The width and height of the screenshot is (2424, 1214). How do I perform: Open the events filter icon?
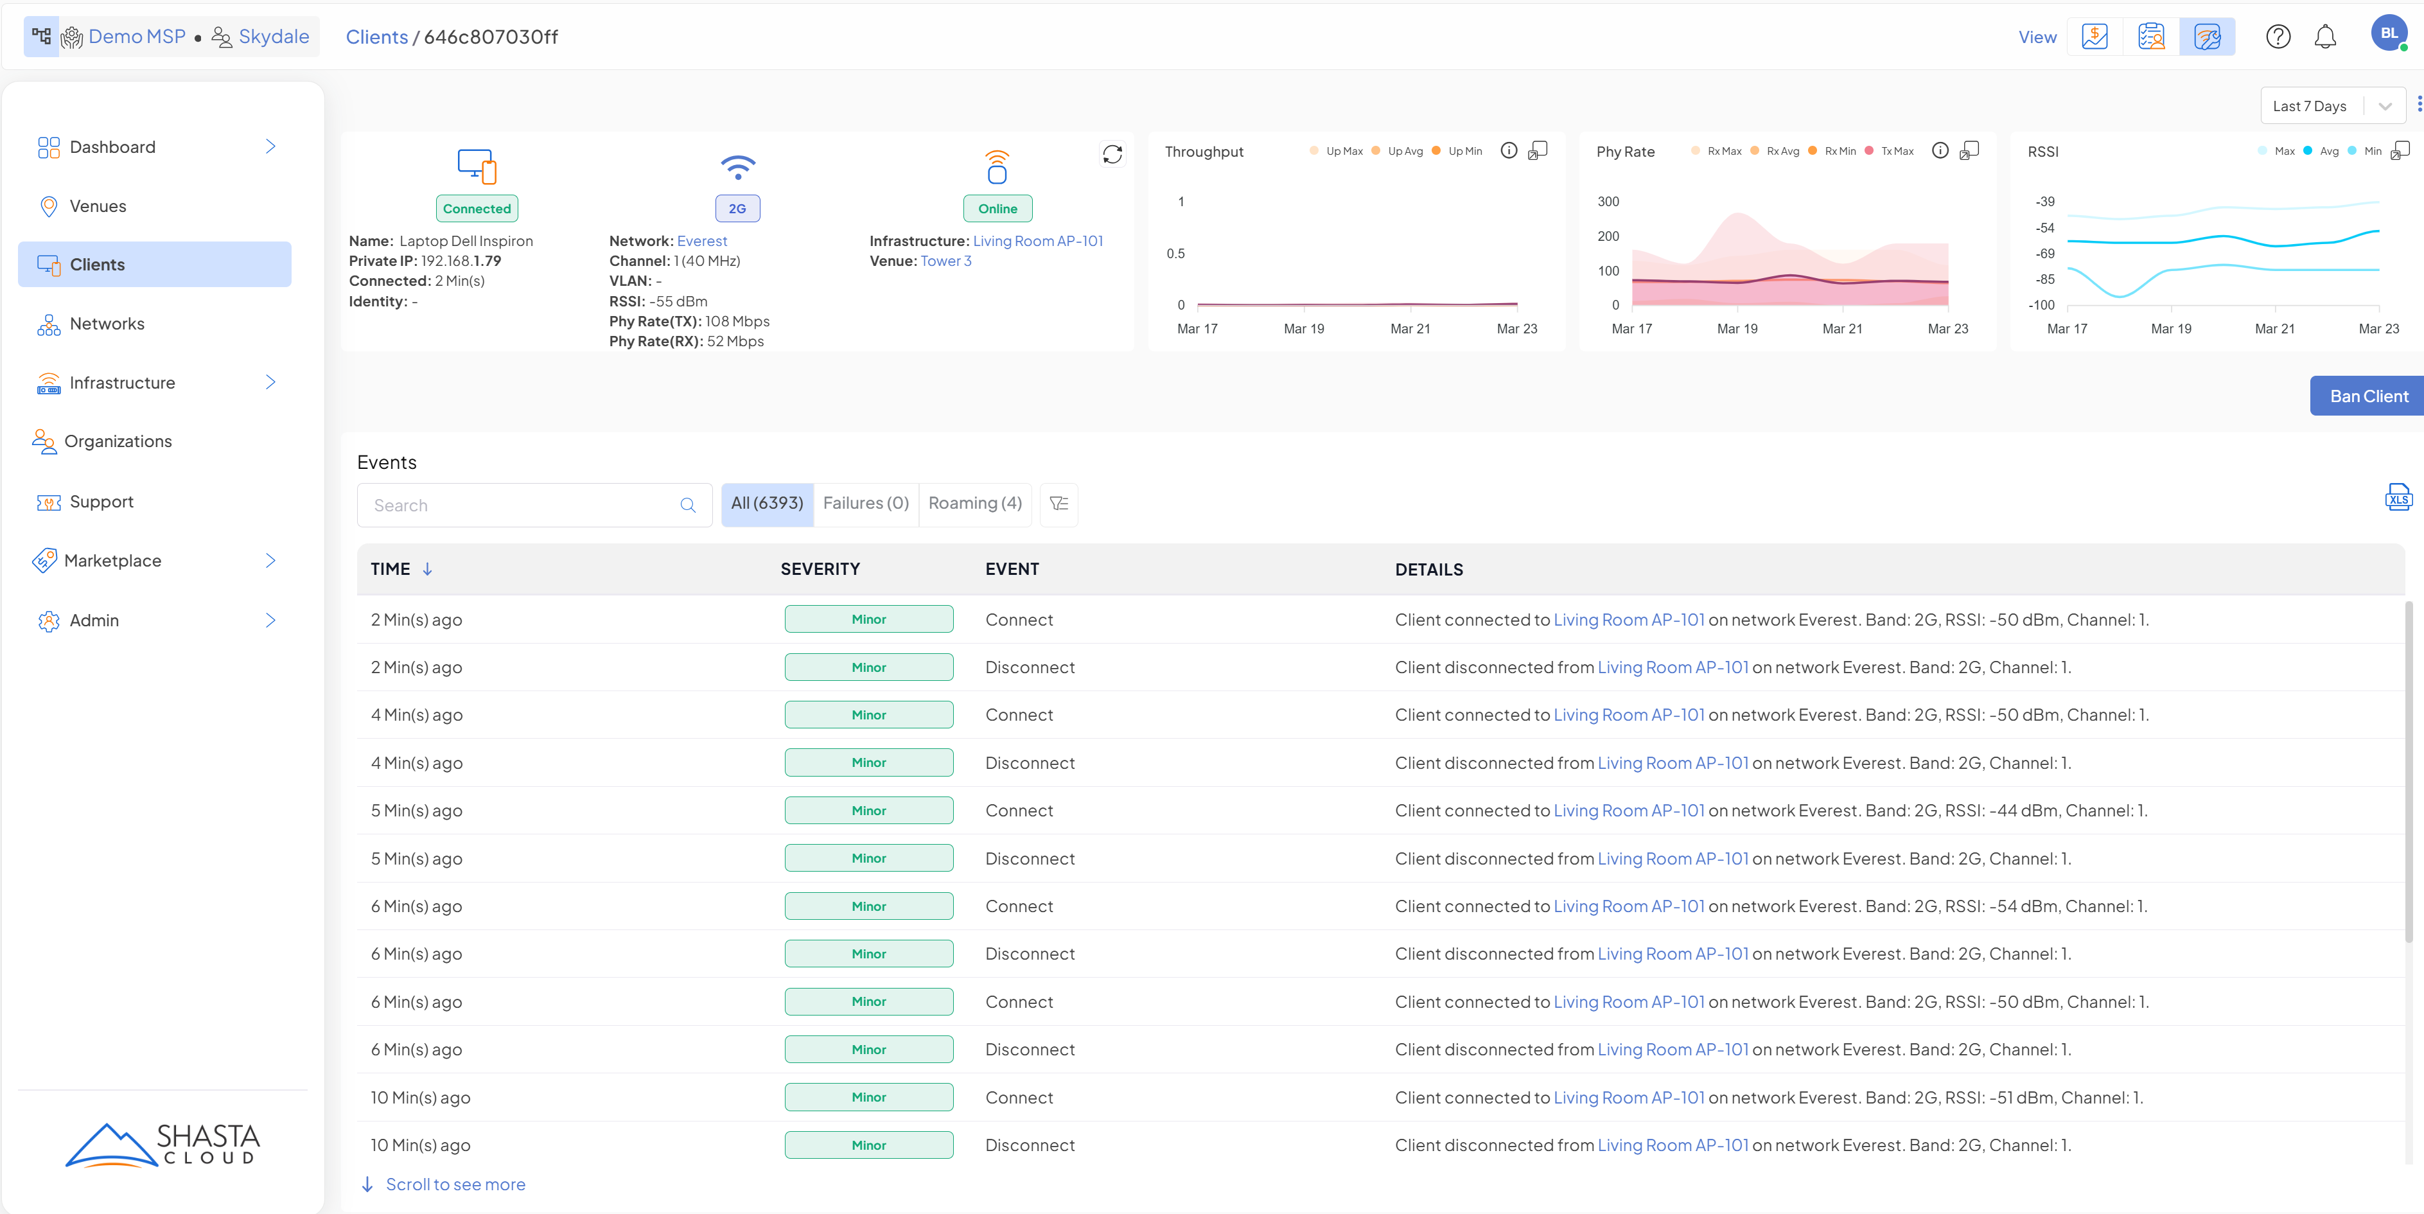pyautogui.click(x=1058, y=504)
